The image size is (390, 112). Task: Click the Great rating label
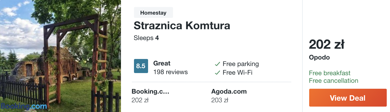(162, 63)
